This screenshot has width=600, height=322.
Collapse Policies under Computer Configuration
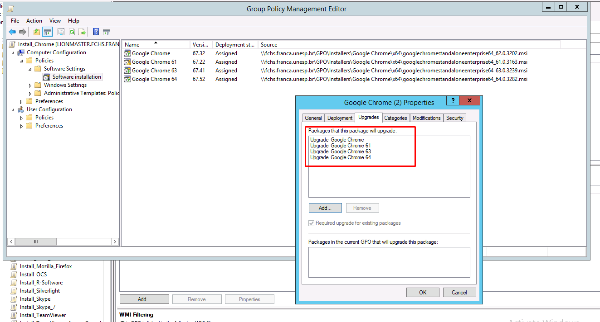22,61
